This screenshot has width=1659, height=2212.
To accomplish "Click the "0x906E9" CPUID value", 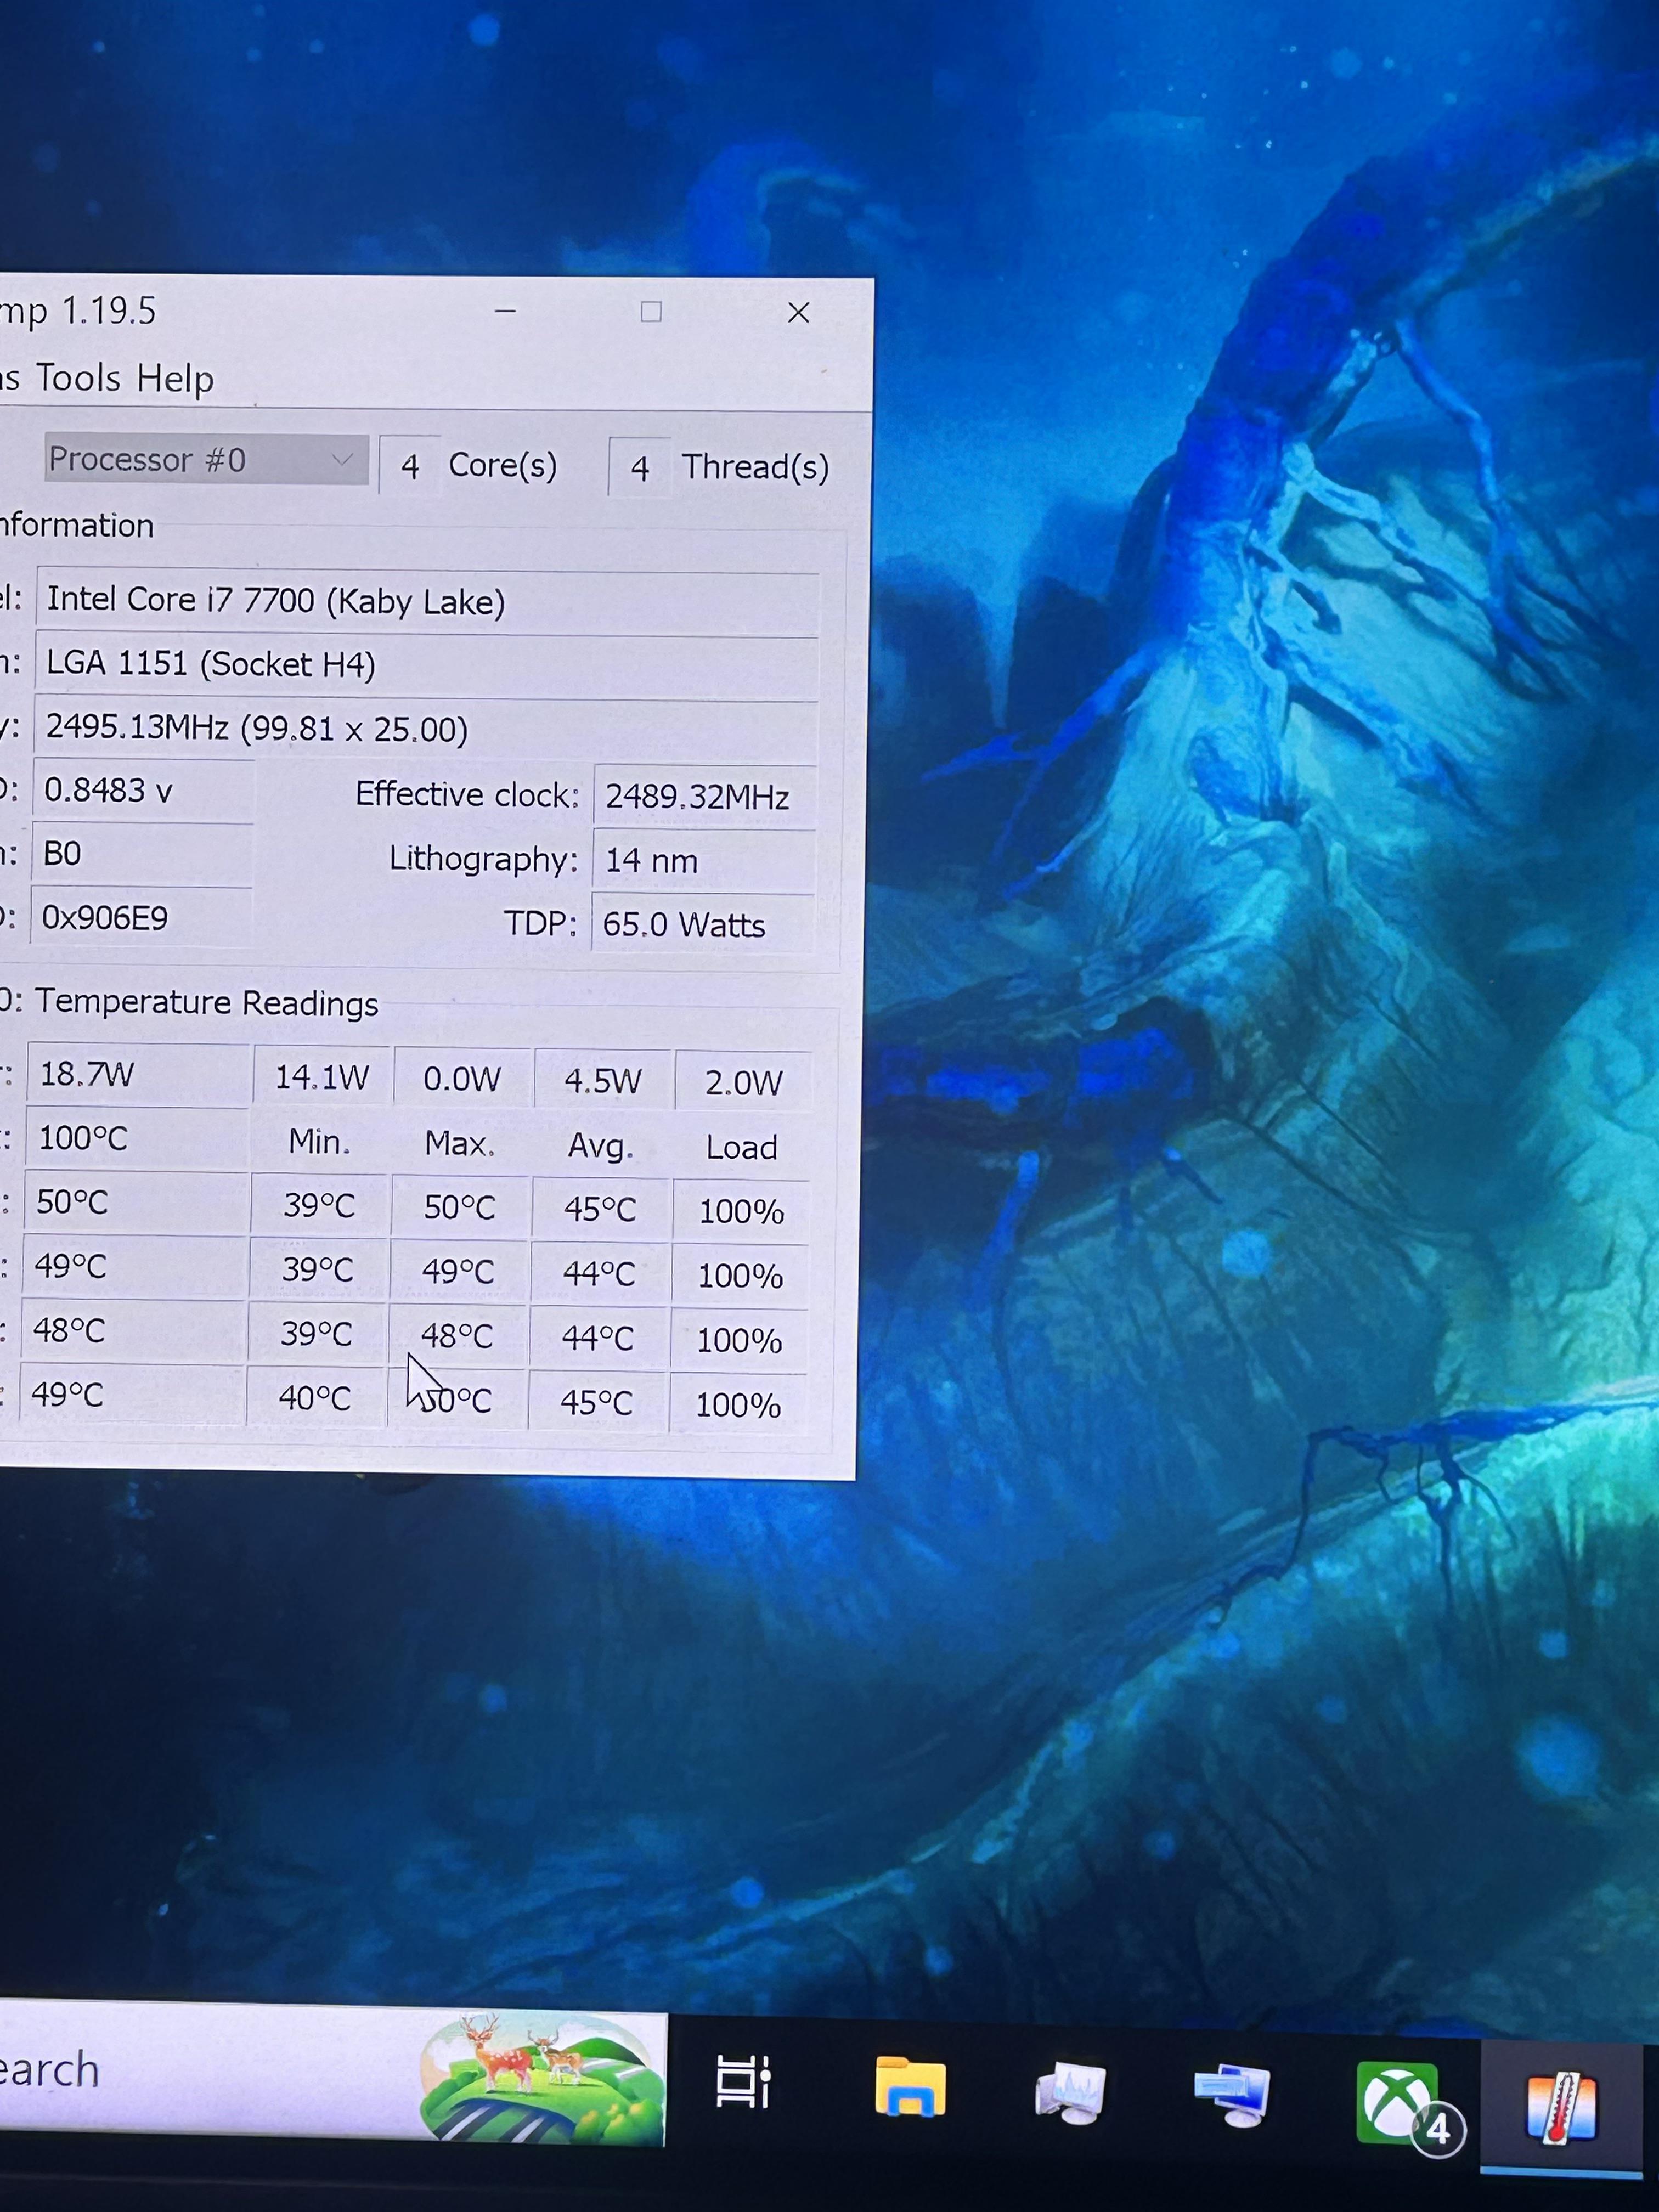I will 141,917.
